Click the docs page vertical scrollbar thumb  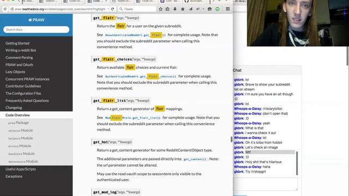231,139
